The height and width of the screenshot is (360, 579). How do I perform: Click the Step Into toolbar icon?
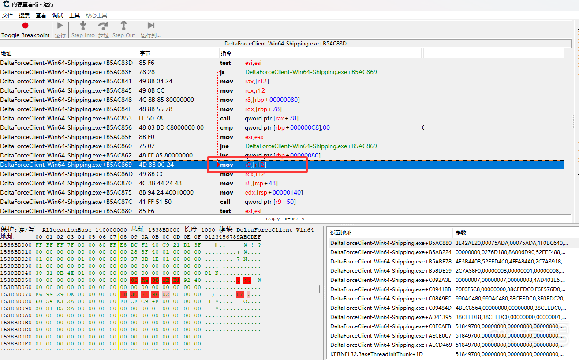[83, 26]
